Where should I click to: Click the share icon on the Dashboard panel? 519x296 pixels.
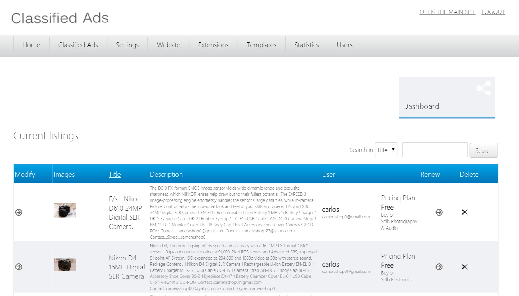(484, 88)
